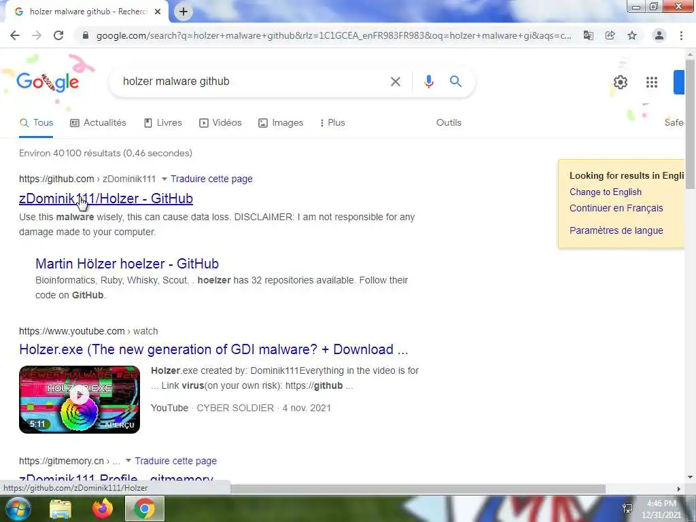Screen dimensions: 696x522
Task: Open the Chrome profile avatar
Action: click(x=659, y=35)
